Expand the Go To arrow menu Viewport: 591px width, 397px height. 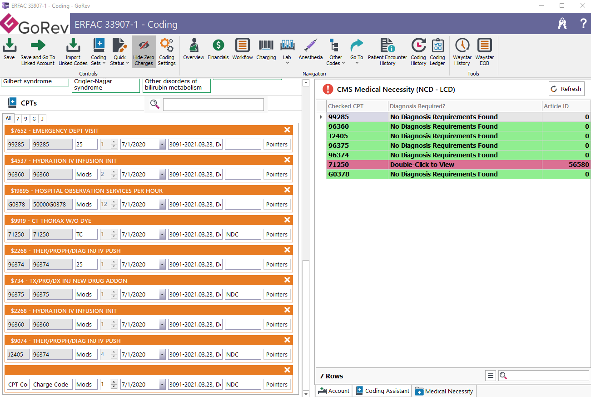coord(357,51)
